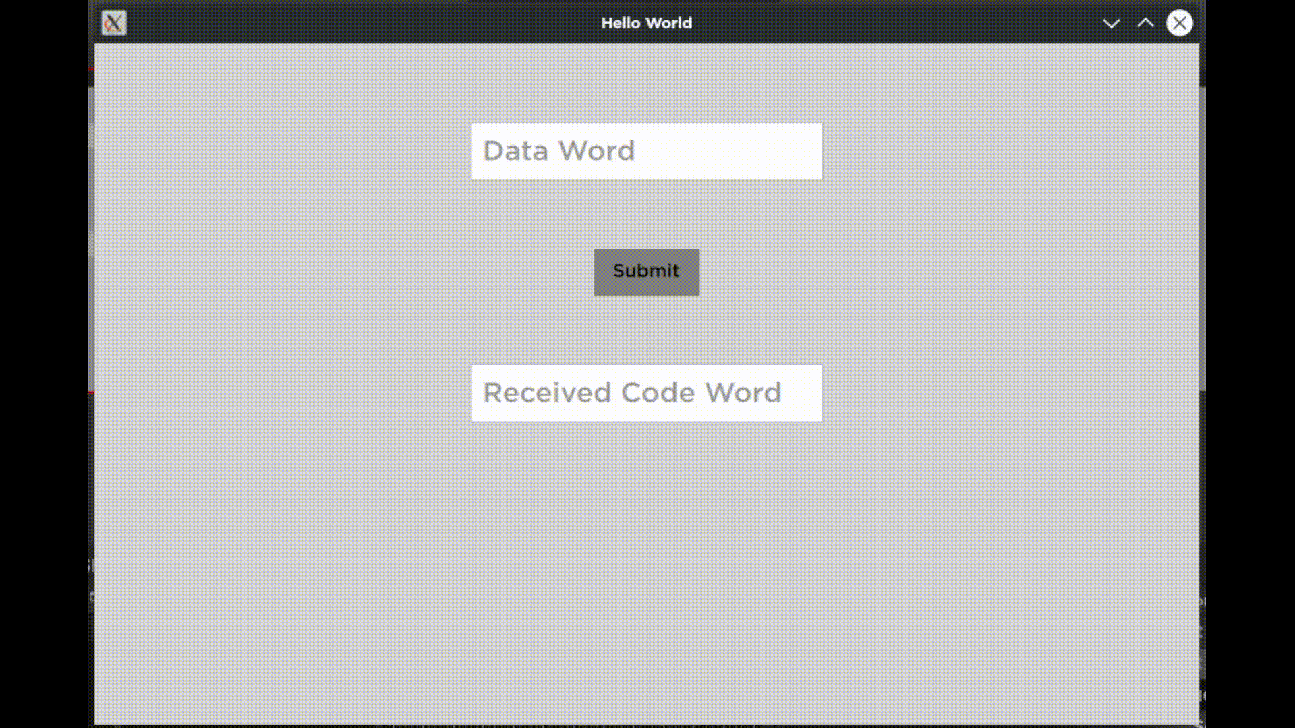Click right edge of Received Code Word field
1295x728 pixels.
809,393
